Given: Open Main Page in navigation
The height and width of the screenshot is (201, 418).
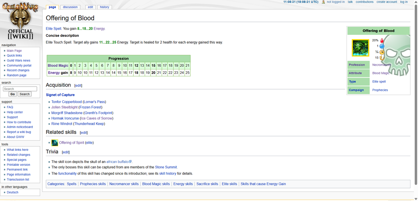Looking at the screenshot, I should click(14, 51).
